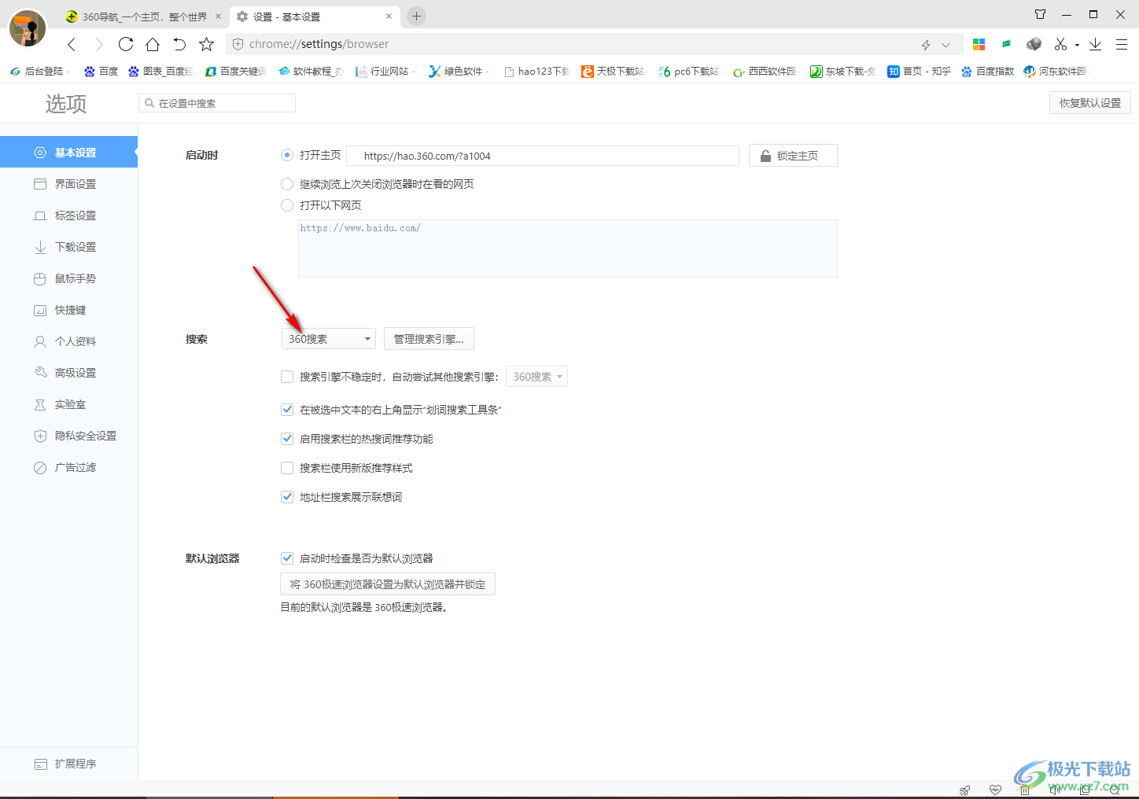Open the downloads arrow icon
Screen dimensions: 1139x799
click(x=1095, y=45)
